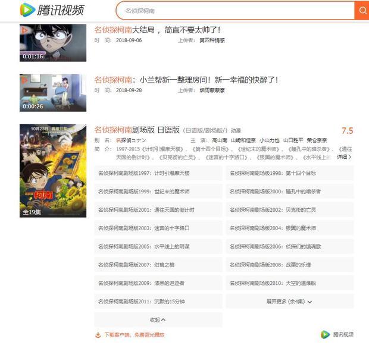Image resolution: width=369 pixels, height=345 pixels.
Task: Select episode 剧场版1998：第十四个目标
Action: coord(290,173)
